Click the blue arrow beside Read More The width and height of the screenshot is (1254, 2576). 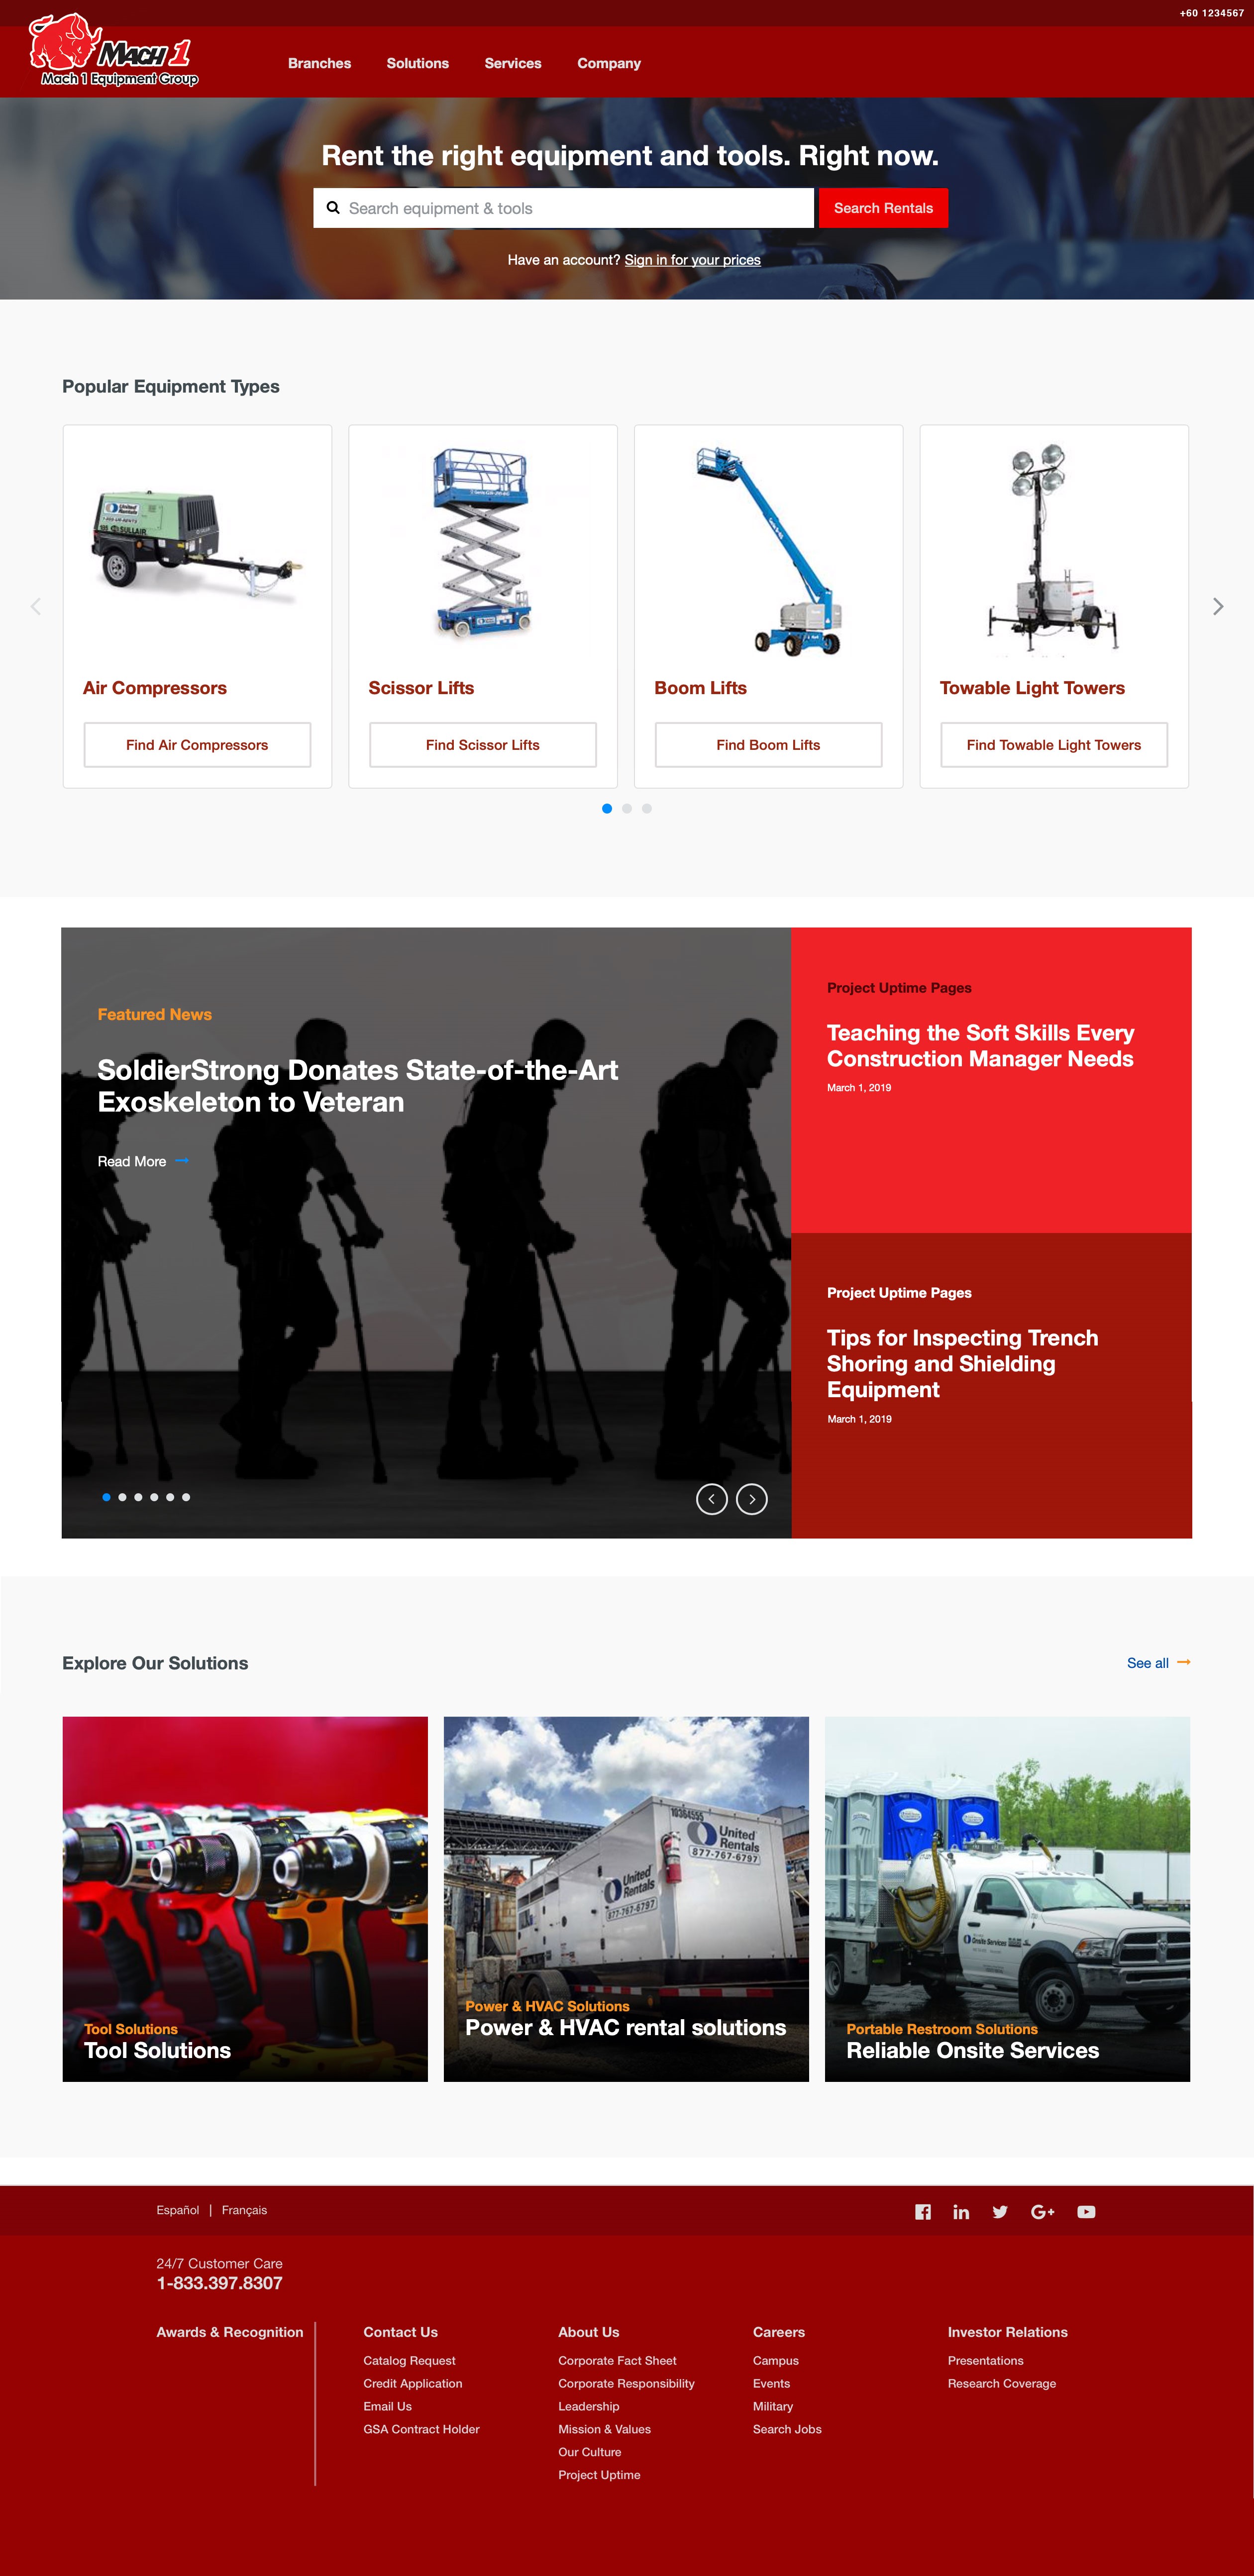[x=182, y=1160]
